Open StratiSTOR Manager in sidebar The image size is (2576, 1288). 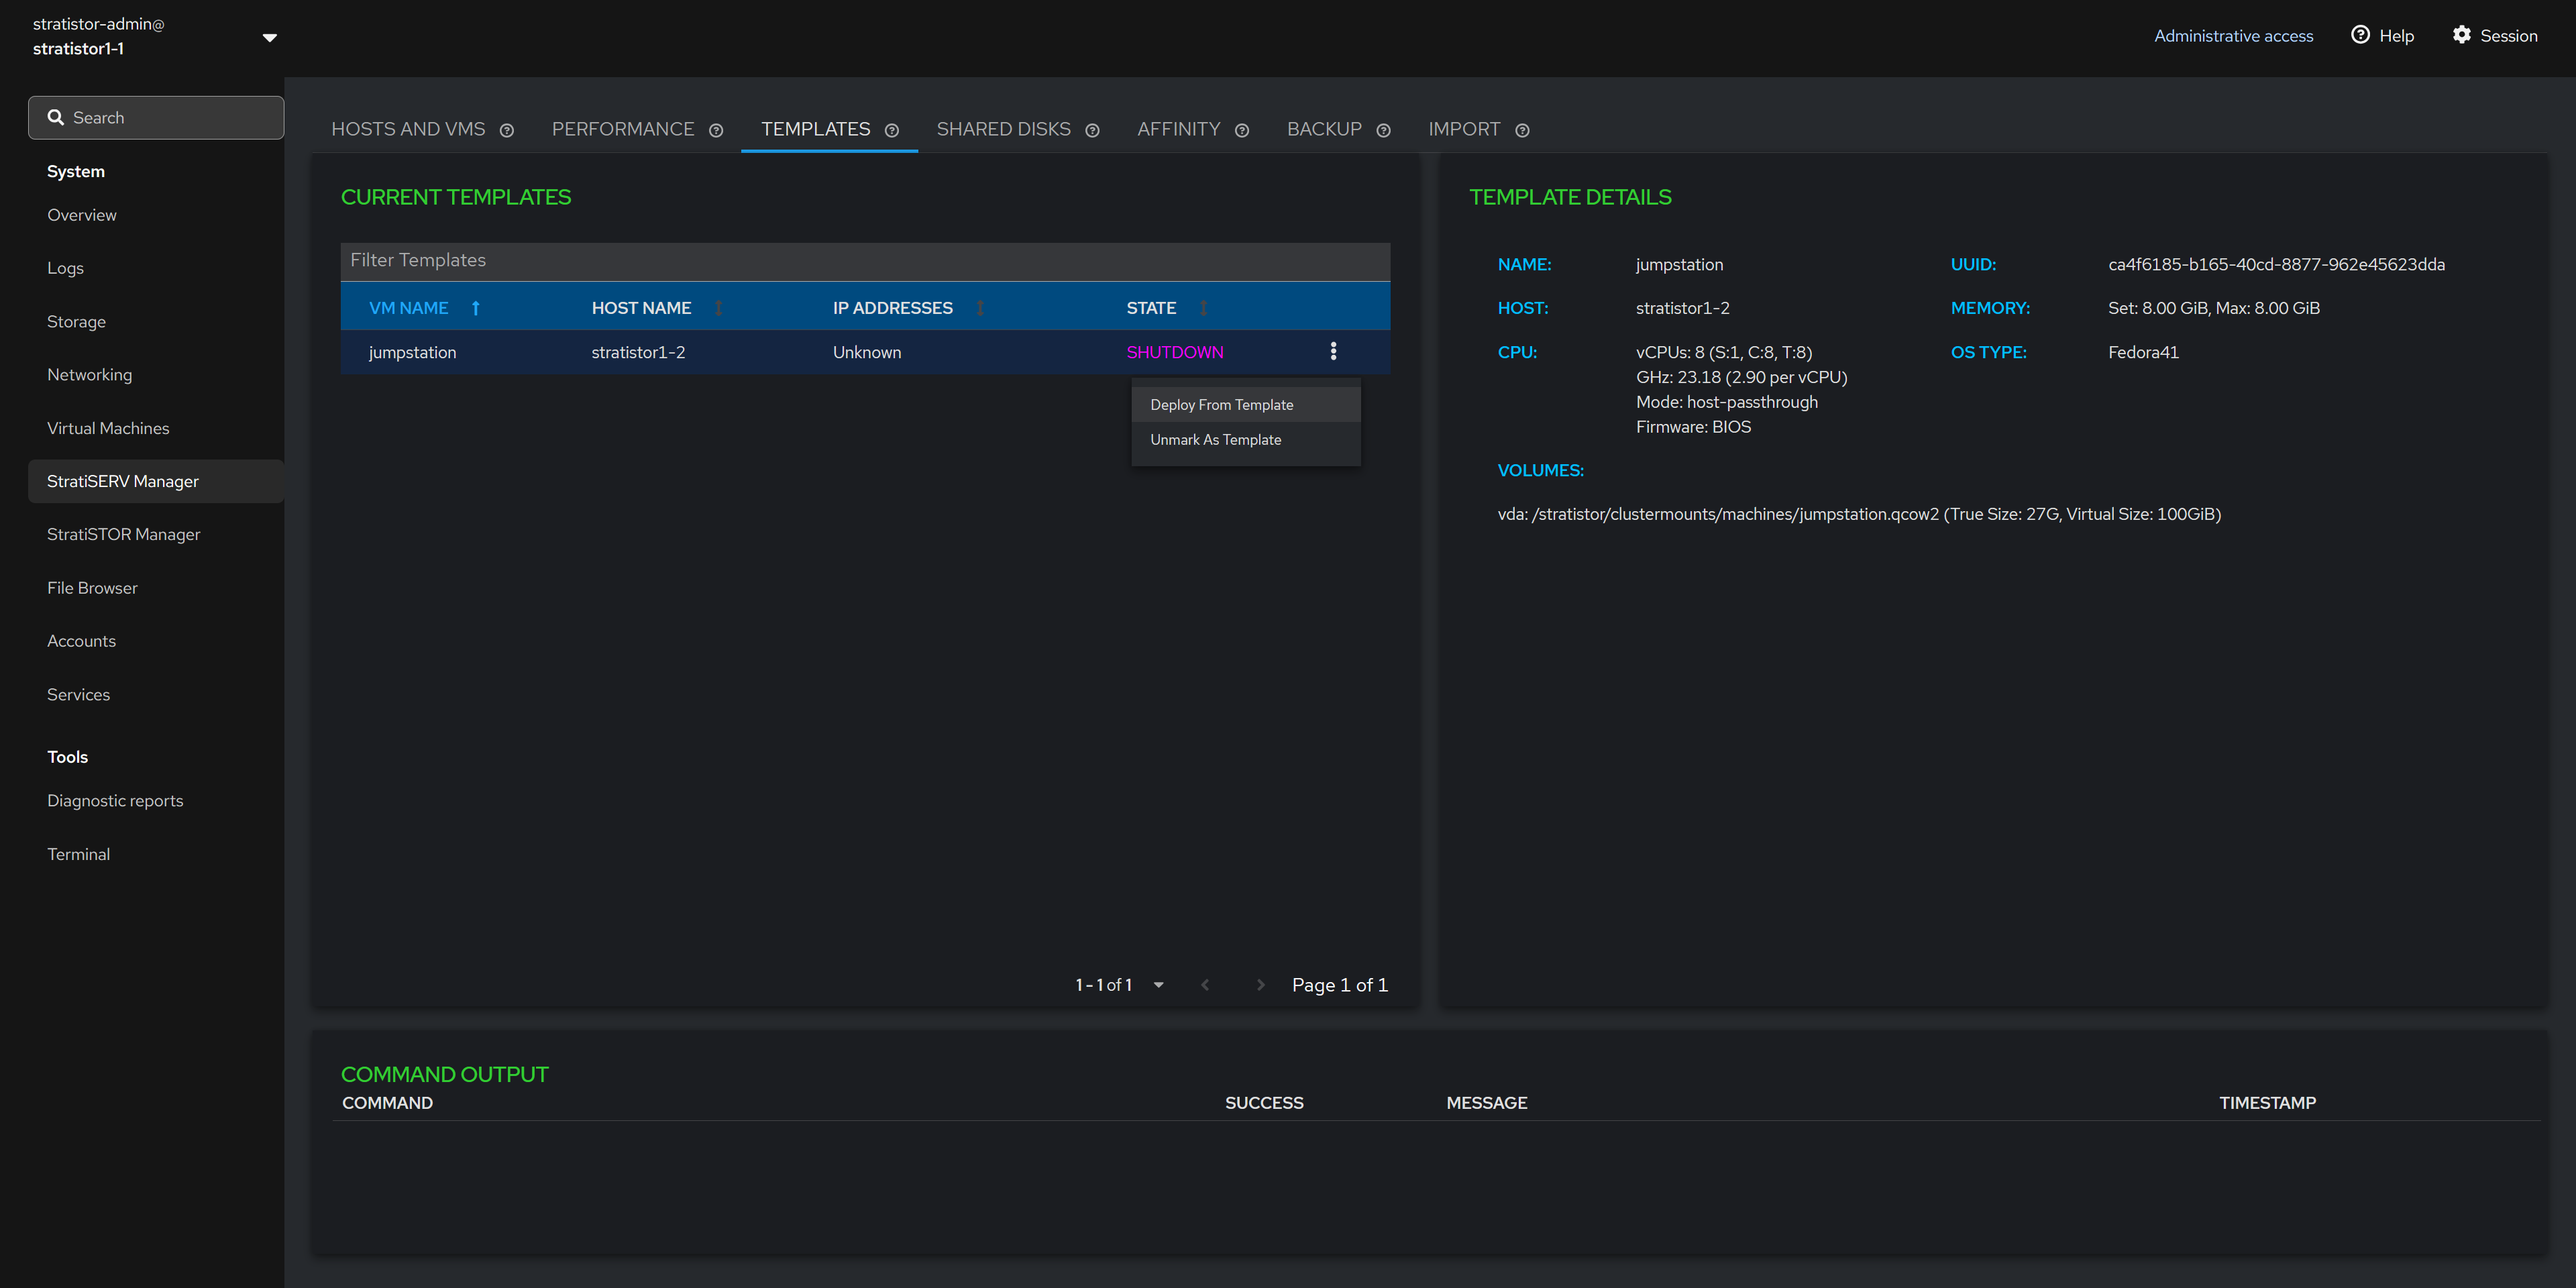click(124, 534)
